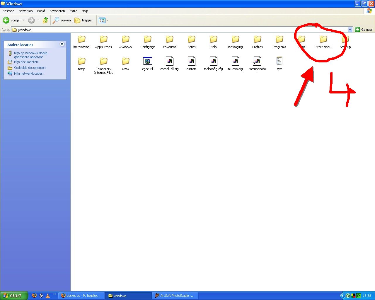Select the nk-exe.sig file
The image size is (375, 300).
click(x=235, y=64)
